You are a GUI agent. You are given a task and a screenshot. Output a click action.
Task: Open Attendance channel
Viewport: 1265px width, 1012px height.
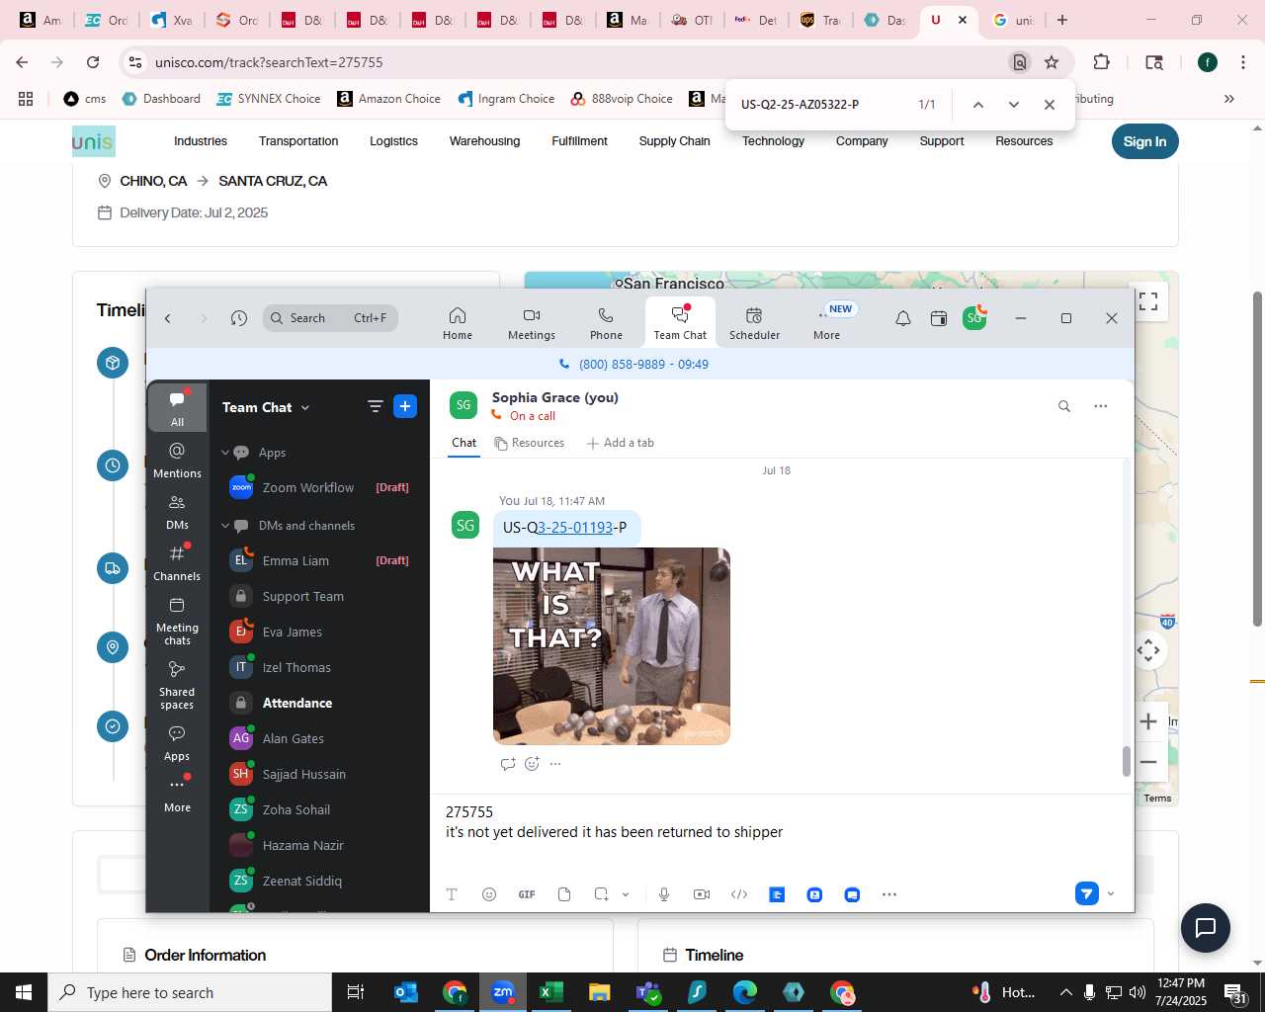point(319,703)
